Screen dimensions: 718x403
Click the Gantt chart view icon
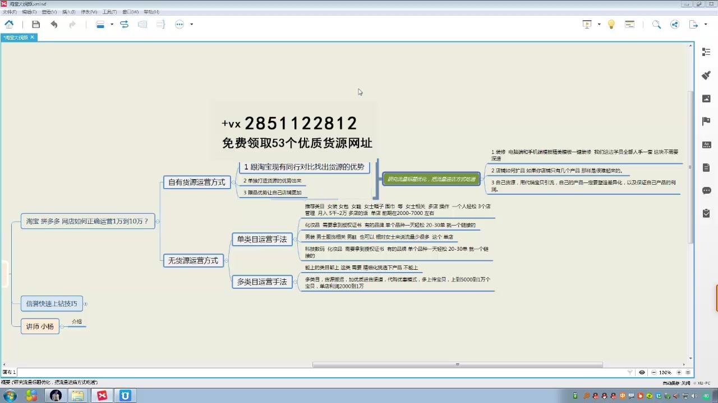pos(630,25)
